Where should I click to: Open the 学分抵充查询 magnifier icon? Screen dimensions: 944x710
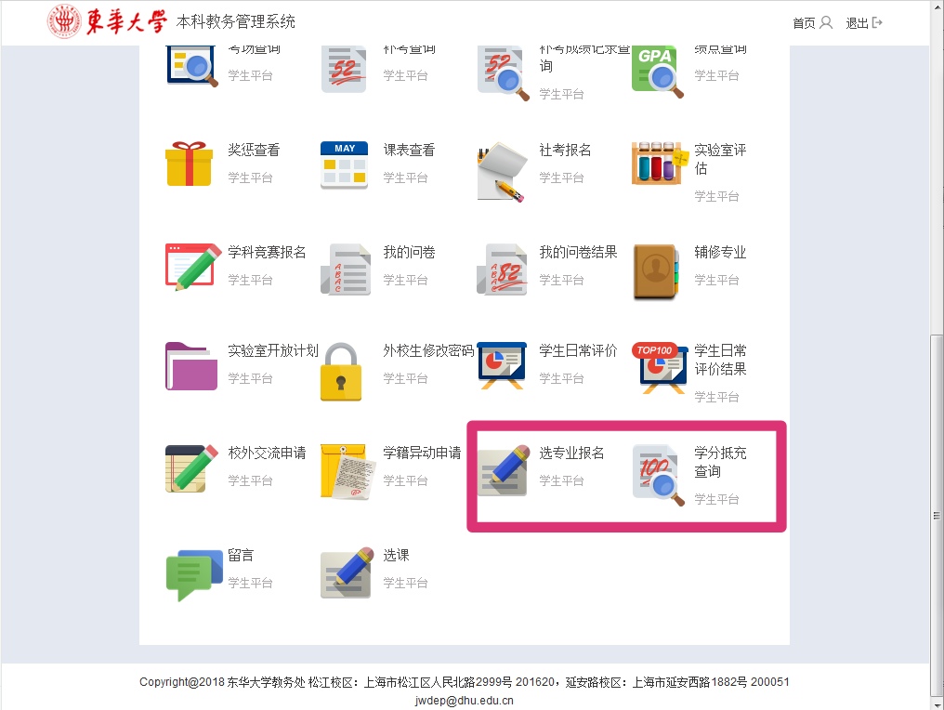click(659, 475)
